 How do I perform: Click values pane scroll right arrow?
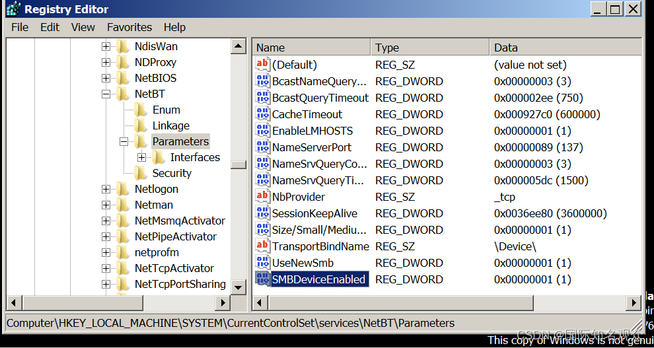[x=634, y=302]
